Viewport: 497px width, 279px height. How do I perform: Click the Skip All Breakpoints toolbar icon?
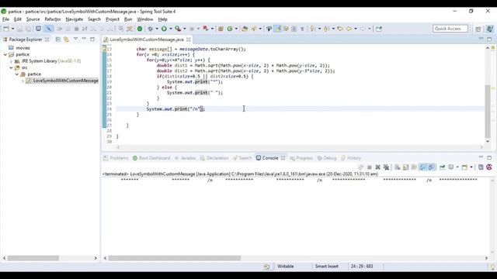[x=48, y=29]
